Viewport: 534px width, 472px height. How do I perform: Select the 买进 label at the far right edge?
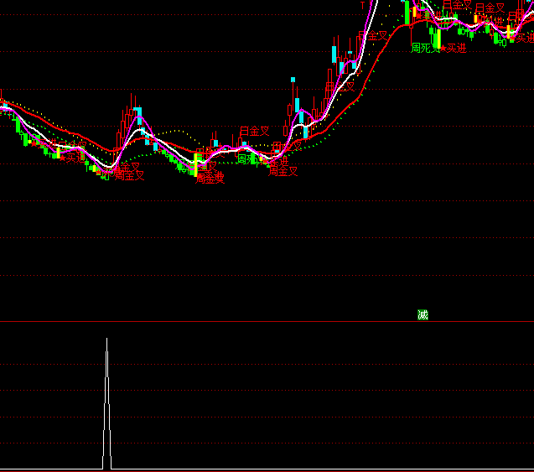525,38
